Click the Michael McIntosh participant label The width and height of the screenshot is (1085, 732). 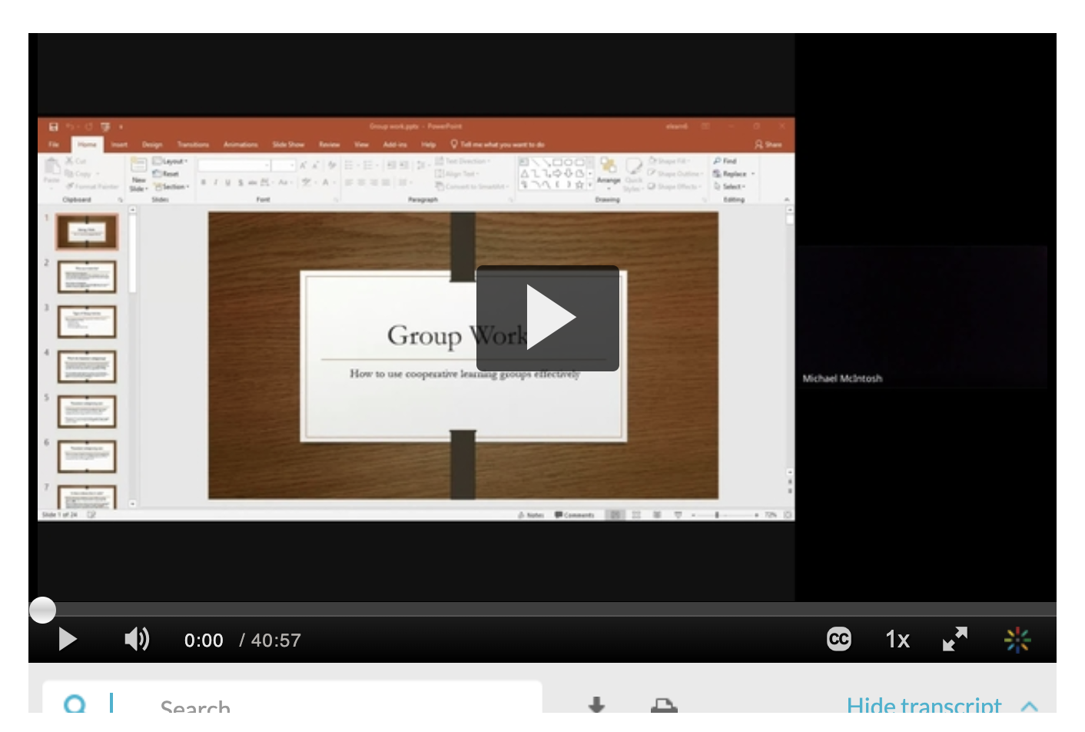tap(842, 378)
